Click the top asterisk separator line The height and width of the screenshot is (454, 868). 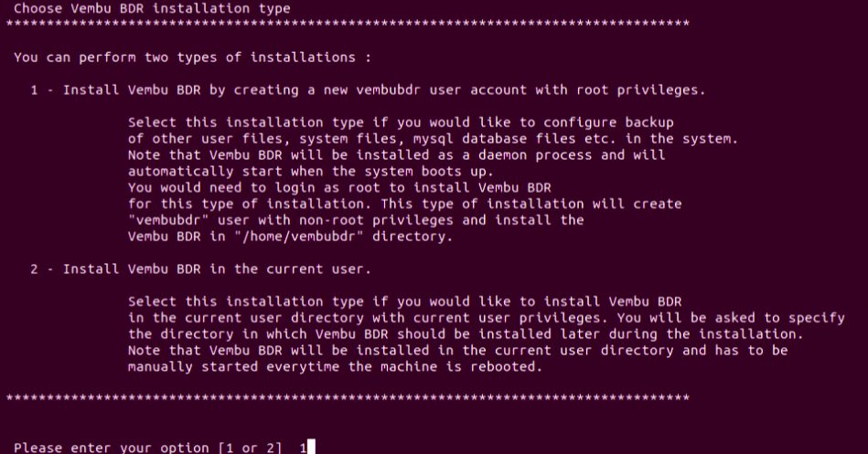pos(348,25)
